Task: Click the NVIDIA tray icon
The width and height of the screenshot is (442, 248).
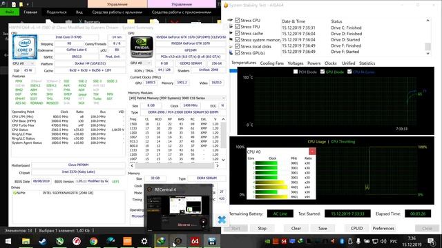Action: (x=267, y=241)
